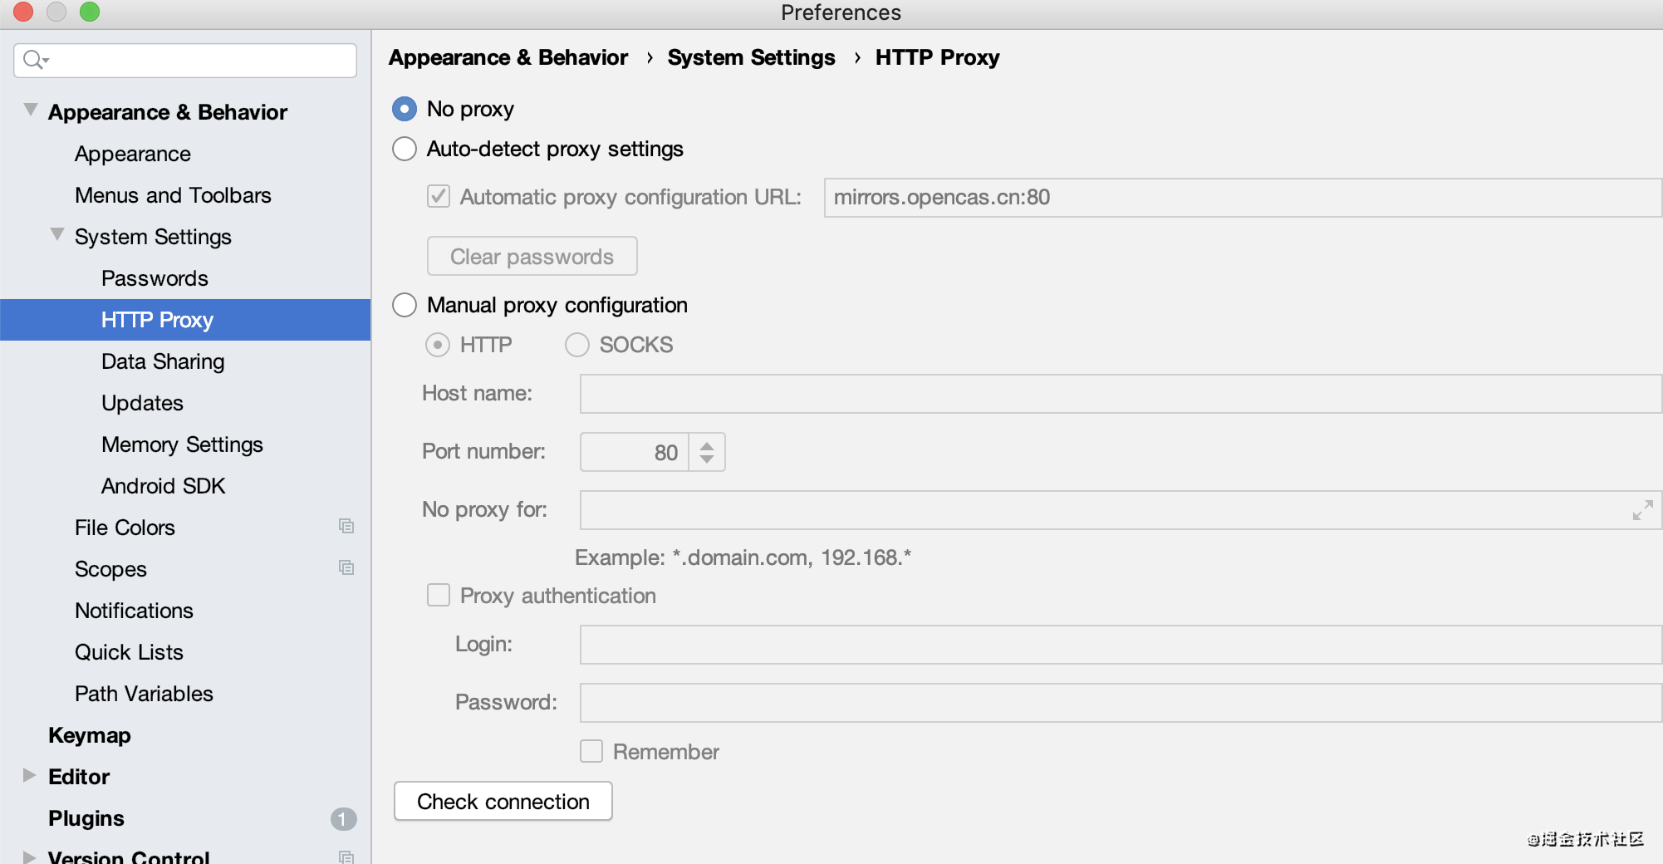Select the No proxy radio button

tap(405, 109)
